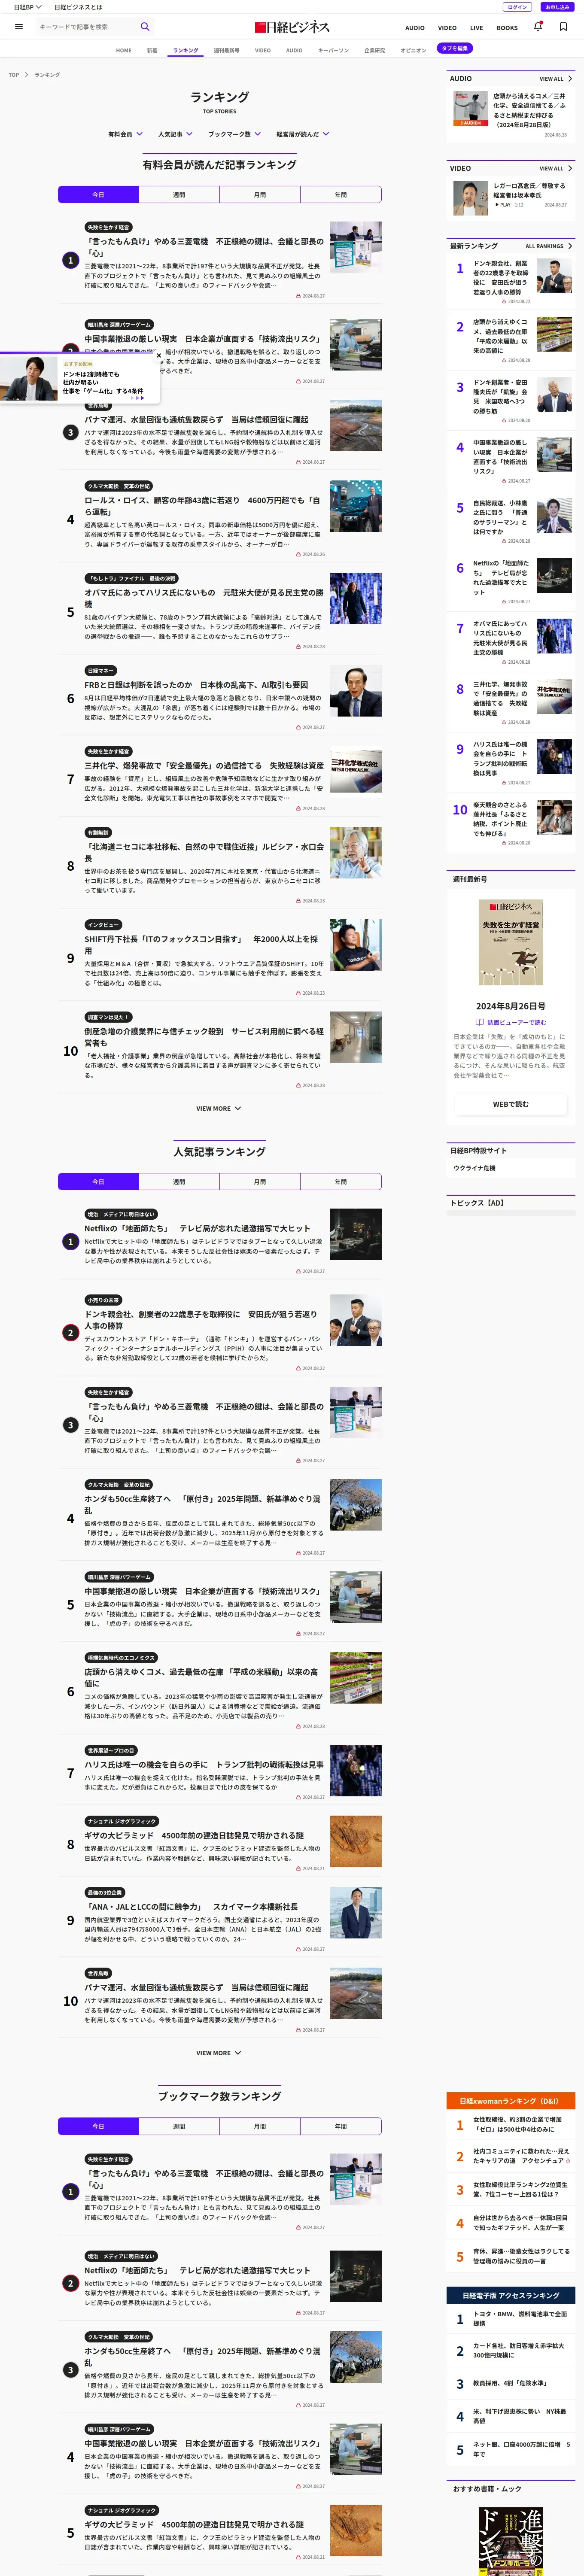The image size is (584, 2576).
Task: Open VIEW ALL in VIDEO sidebar
Action: [556, 168]
